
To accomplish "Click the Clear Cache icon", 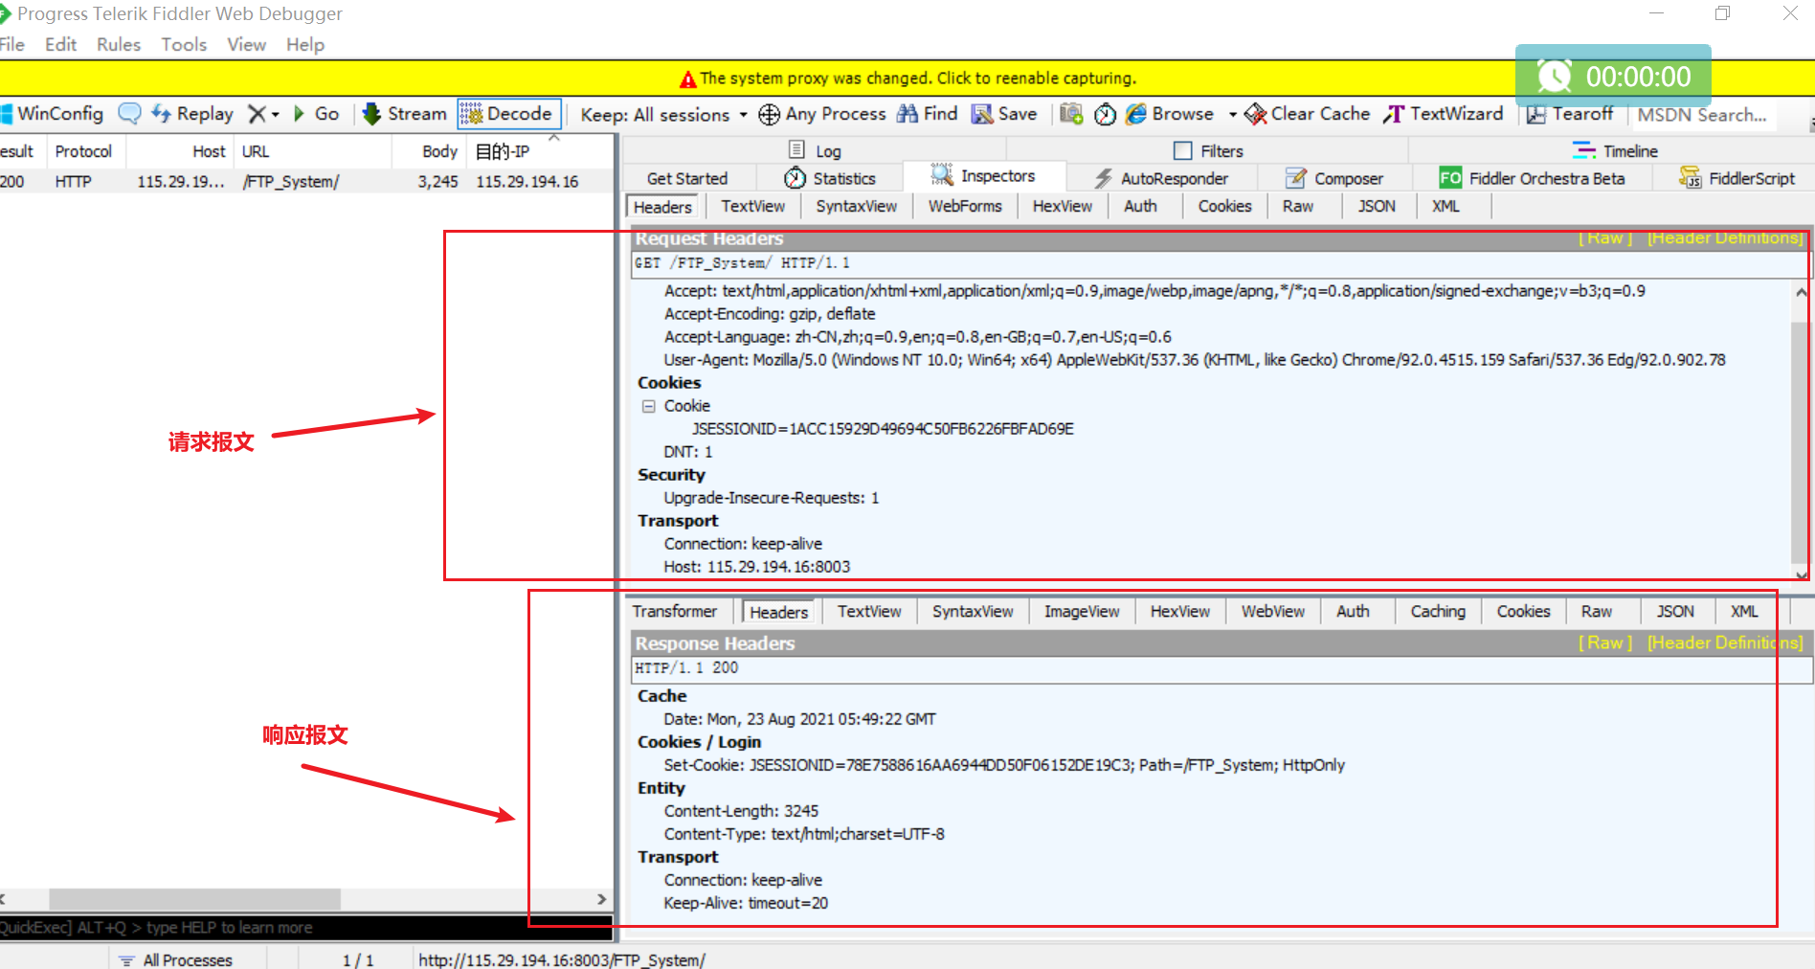I will pyautogui.click(x=1255, y=114).
